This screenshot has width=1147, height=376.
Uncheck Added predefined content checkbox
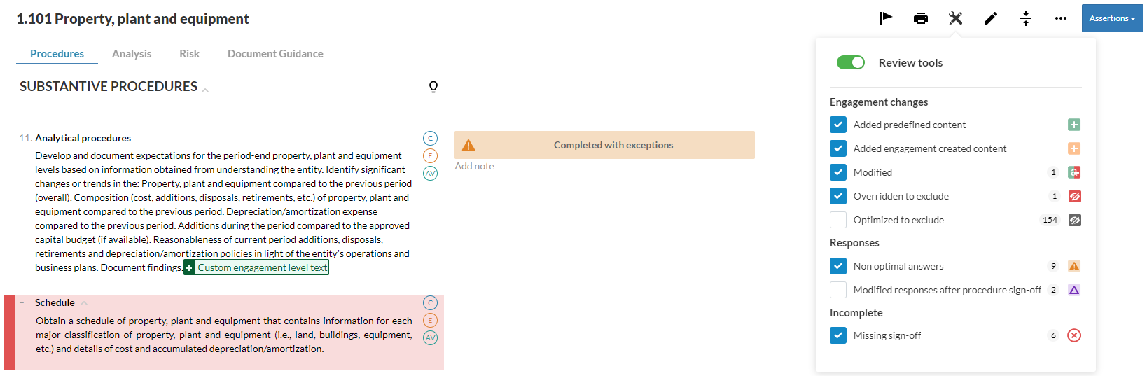838,125
